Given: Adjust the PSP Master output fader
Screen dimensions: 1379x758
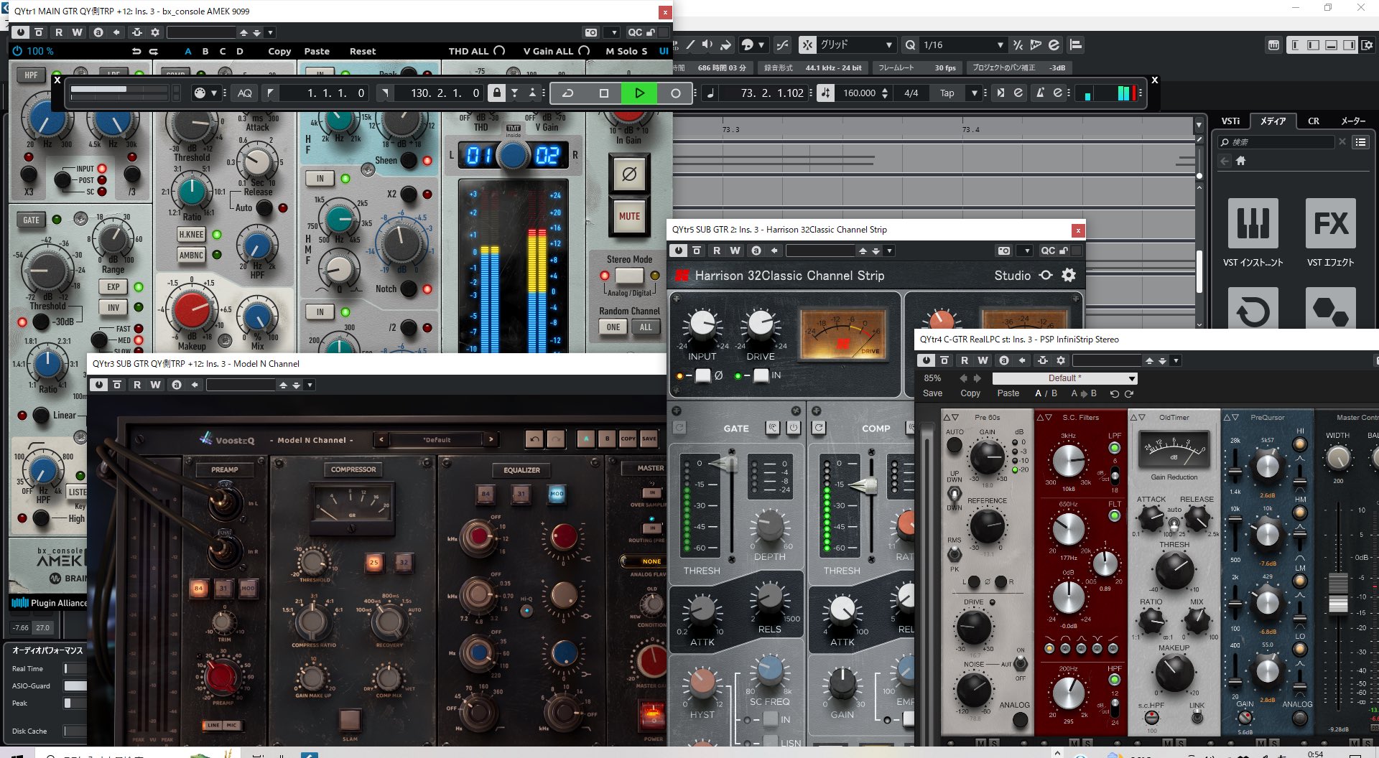Looking at the screenshot, I should point(1338,592).
